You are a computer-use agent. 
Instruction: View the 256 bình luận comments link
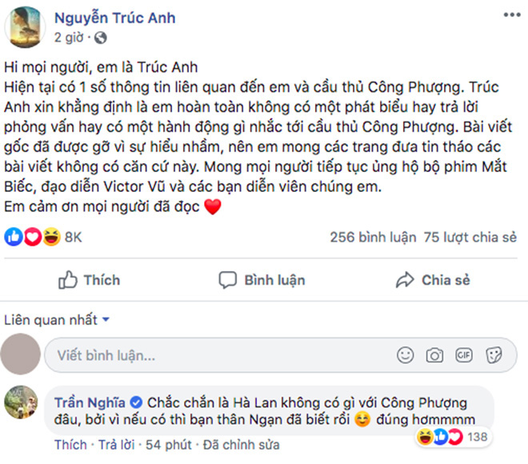pos(373,237)
